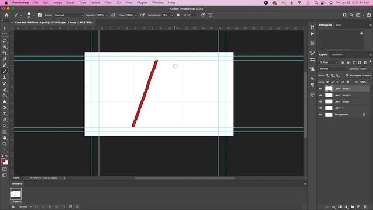Open the Paragraph panel icon
The height and width of the screenshot is (210, 373).
[x=312, y=85]
